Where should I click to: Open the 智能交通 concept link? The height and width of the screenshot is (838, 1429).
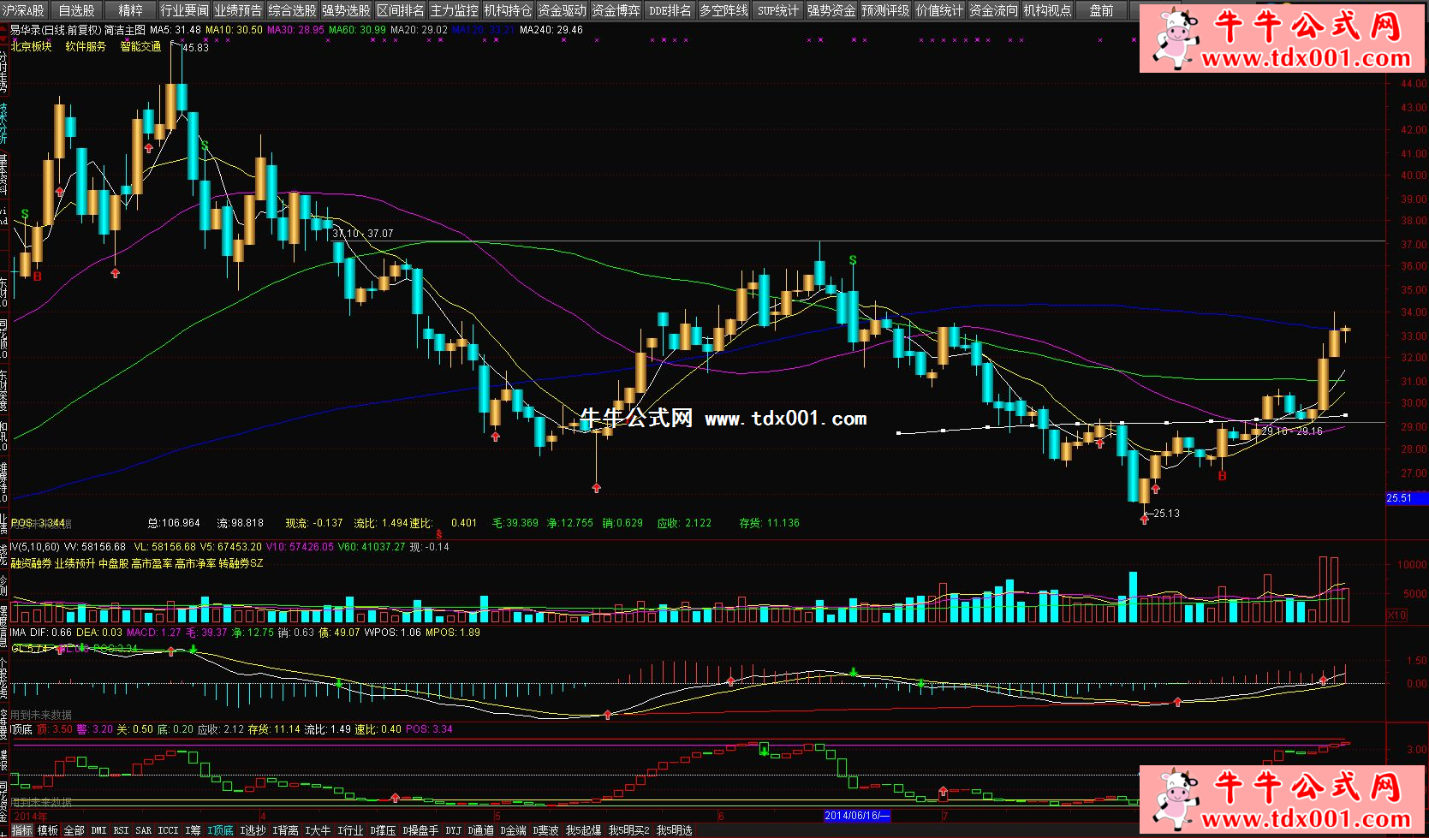[x=140, y=47]
